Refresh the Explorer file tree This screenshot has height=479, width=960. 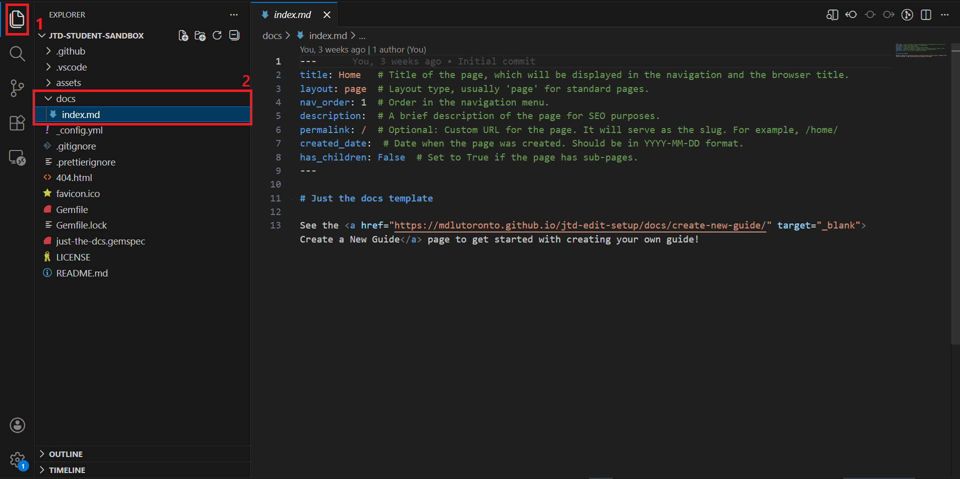click(217, 35)
